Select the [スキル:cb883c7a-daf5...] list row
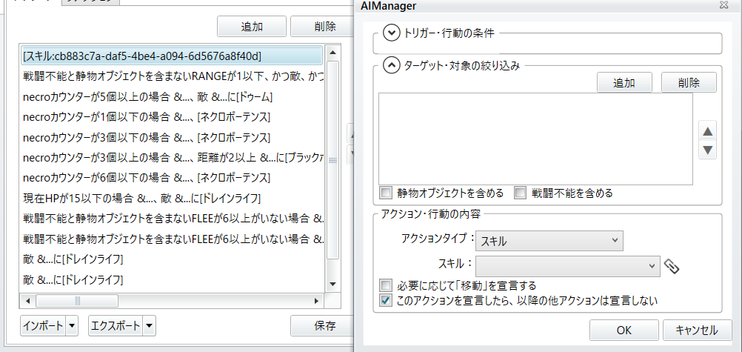 (173, 56)
